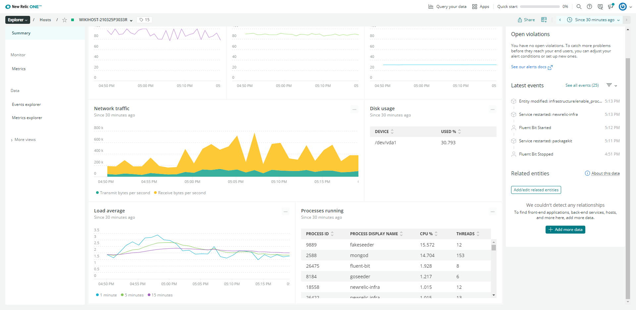Sort by CPU % column

(436, 234)
